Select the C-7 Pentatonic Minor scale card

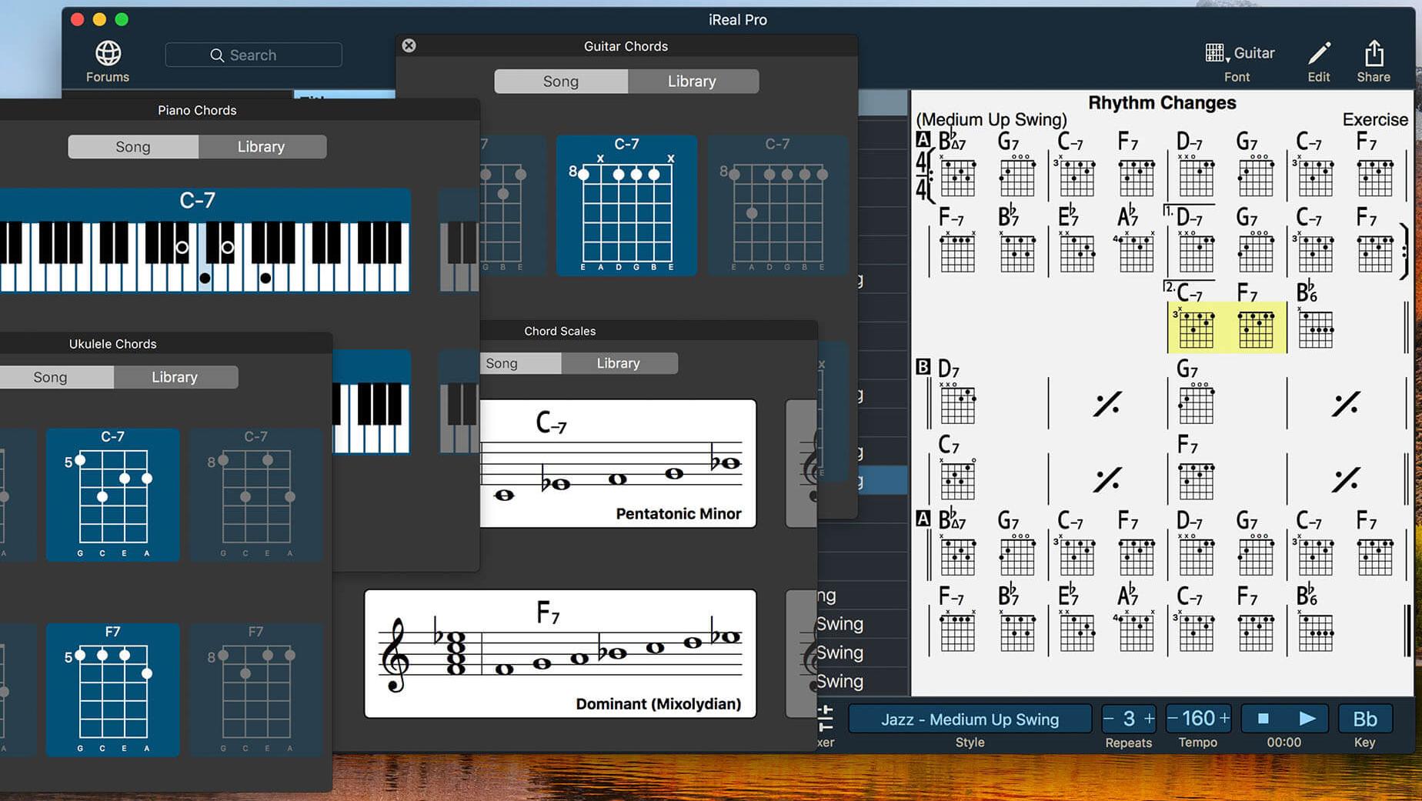tap(618, 463)
